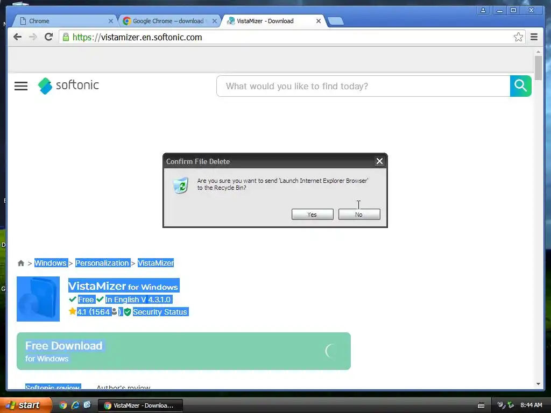Click the VistaMizer taskbar button
The height and width of the screenshot is (413, 551).
coord(140,405)
